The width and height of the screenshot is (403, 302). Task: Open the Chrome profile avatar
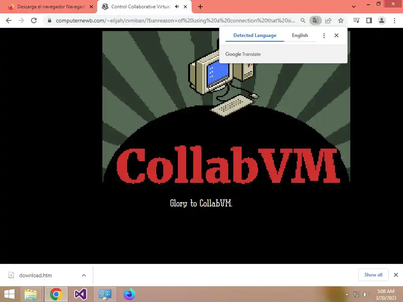(x=382, y=20)
